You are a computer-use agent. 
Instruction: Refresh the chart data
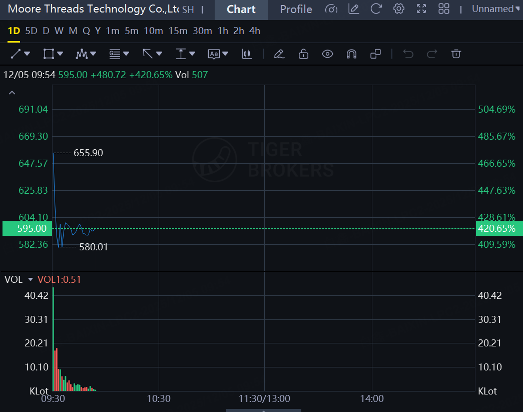pos(376,9)
